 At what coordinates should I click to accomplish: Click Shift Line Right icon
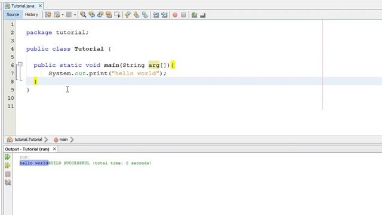(164, 15)
